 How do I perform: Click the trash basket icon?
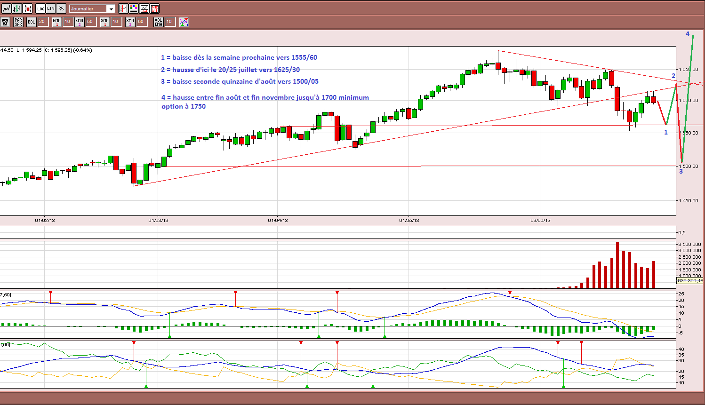click(x=5, y=22)
